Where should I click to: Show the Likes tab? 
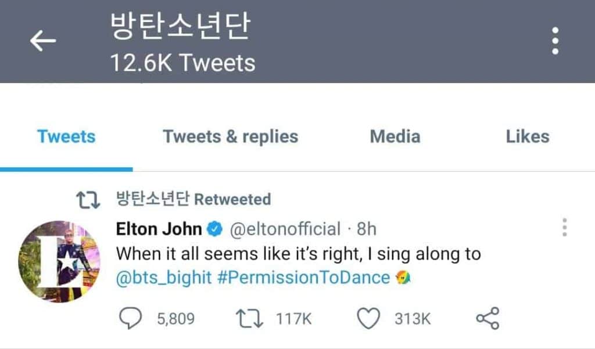pos(528,136)
